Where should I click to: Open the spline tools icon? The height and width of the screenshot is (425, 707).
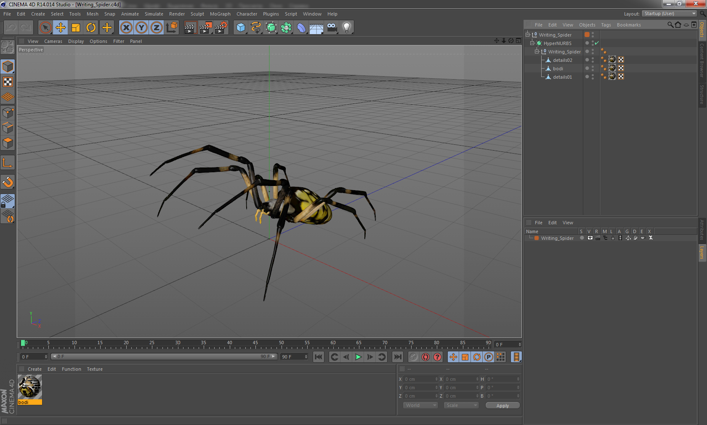click(x=256, y=28)
